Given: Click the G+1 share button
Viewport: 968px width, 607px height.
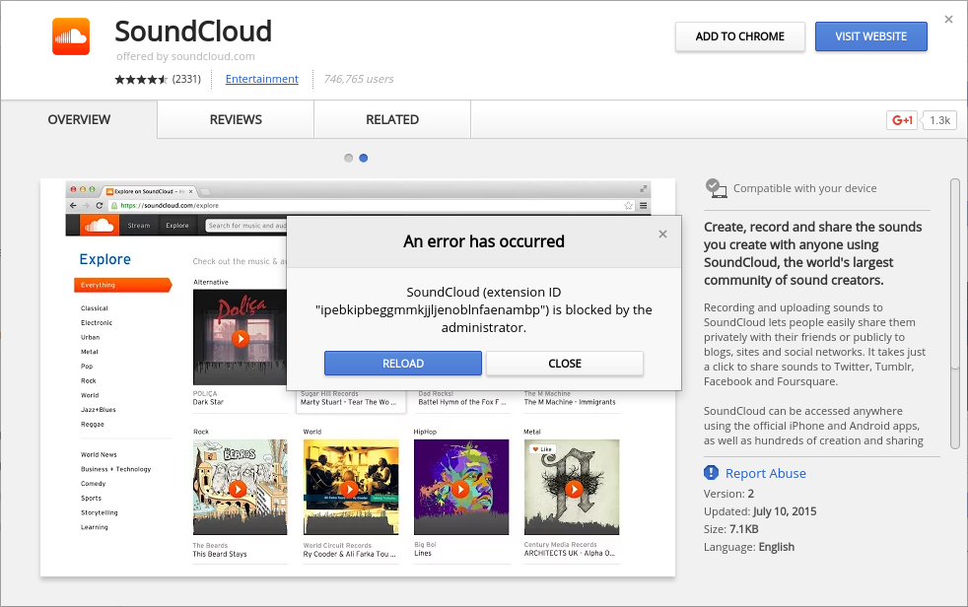Looking at the screenshot, I should coord(901,120).
